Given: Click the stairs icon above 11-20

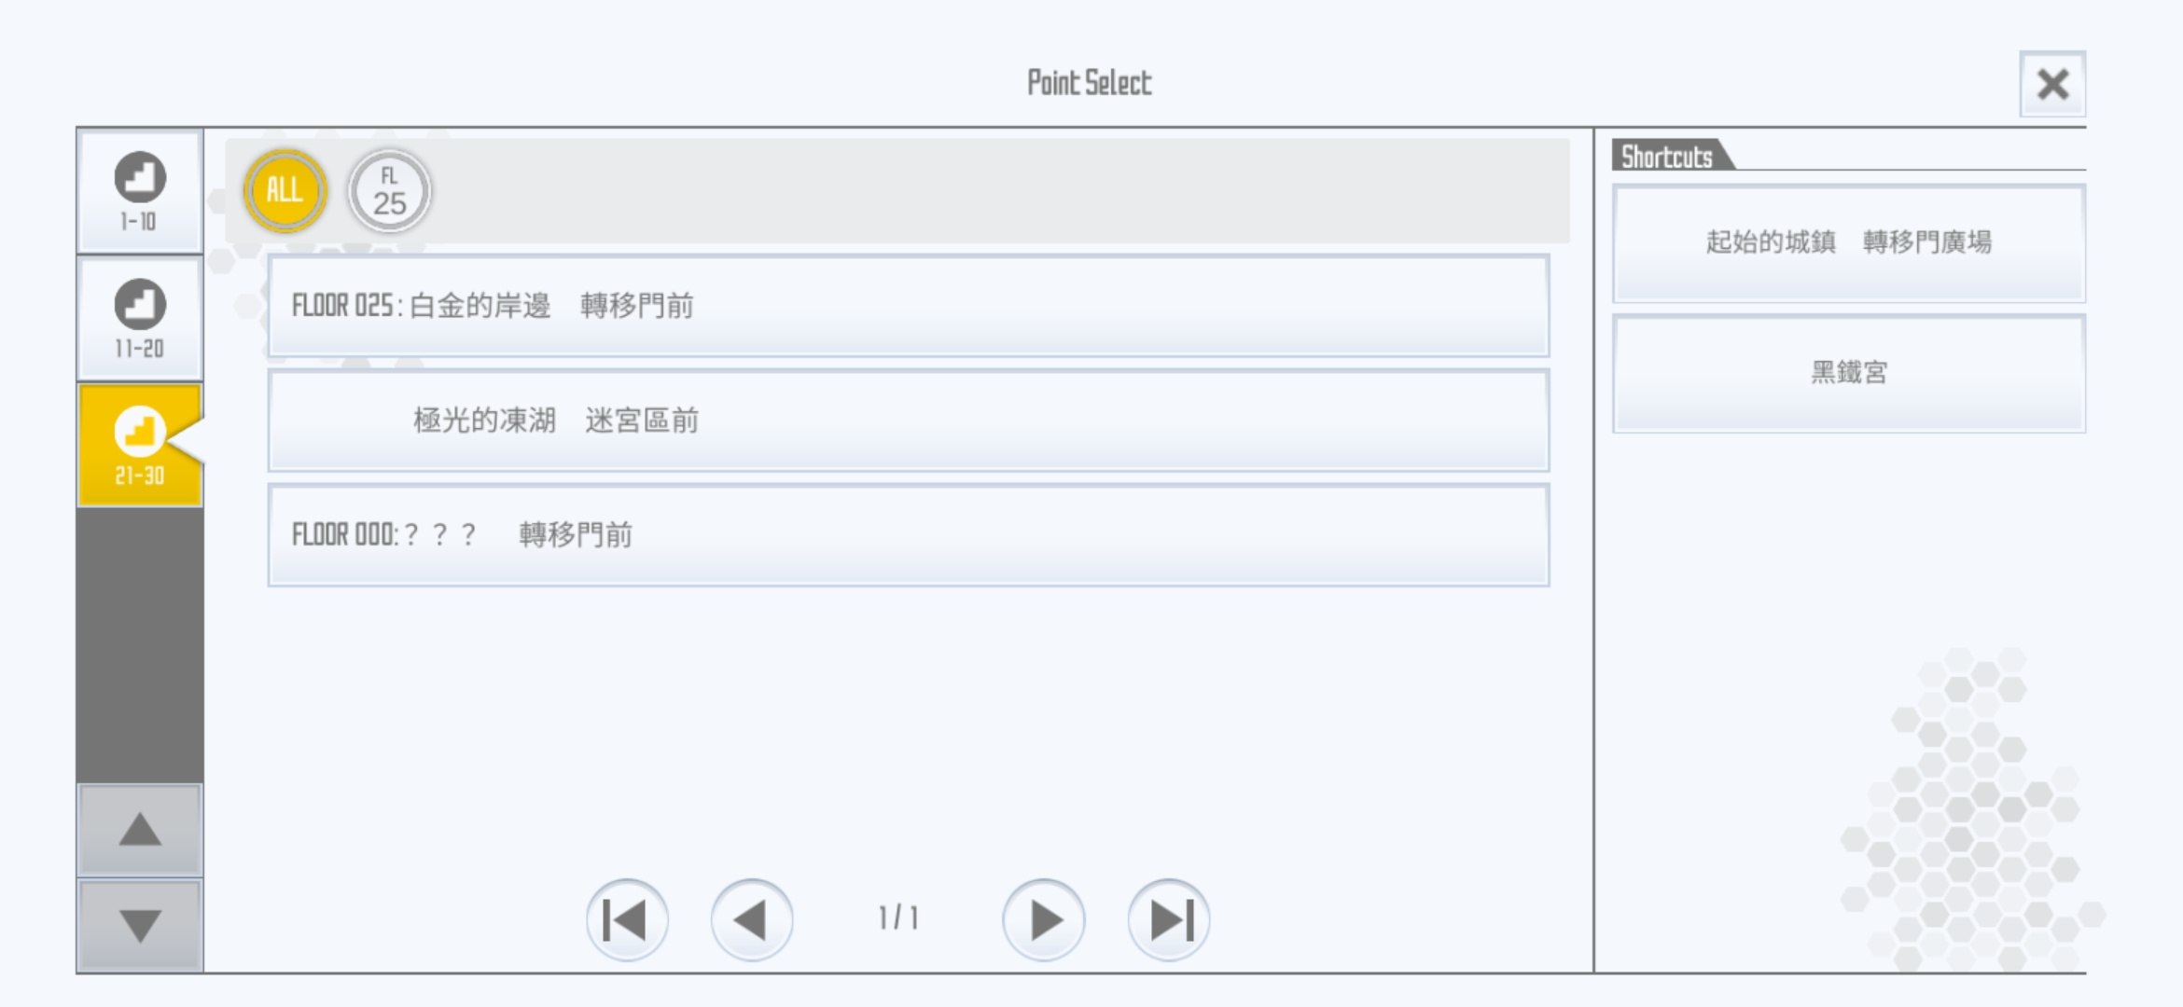Looking at the screenshot, I should coord(140,304).
